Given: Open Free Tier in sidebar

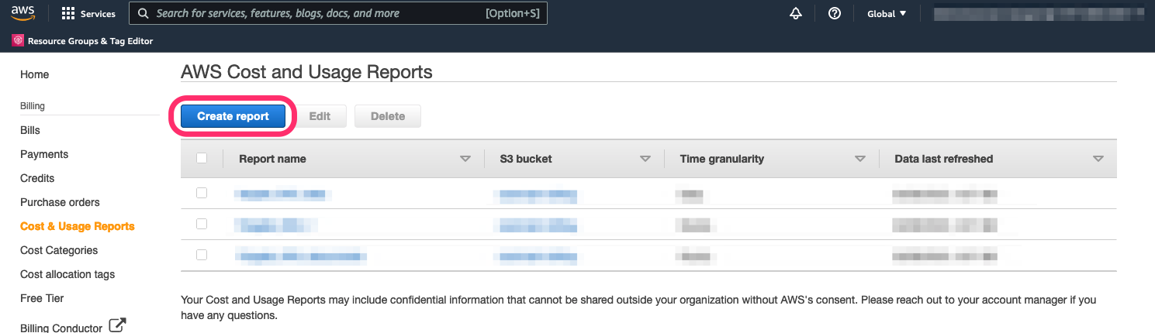Looking at the screenshot, I should click(x=42, y=298).
